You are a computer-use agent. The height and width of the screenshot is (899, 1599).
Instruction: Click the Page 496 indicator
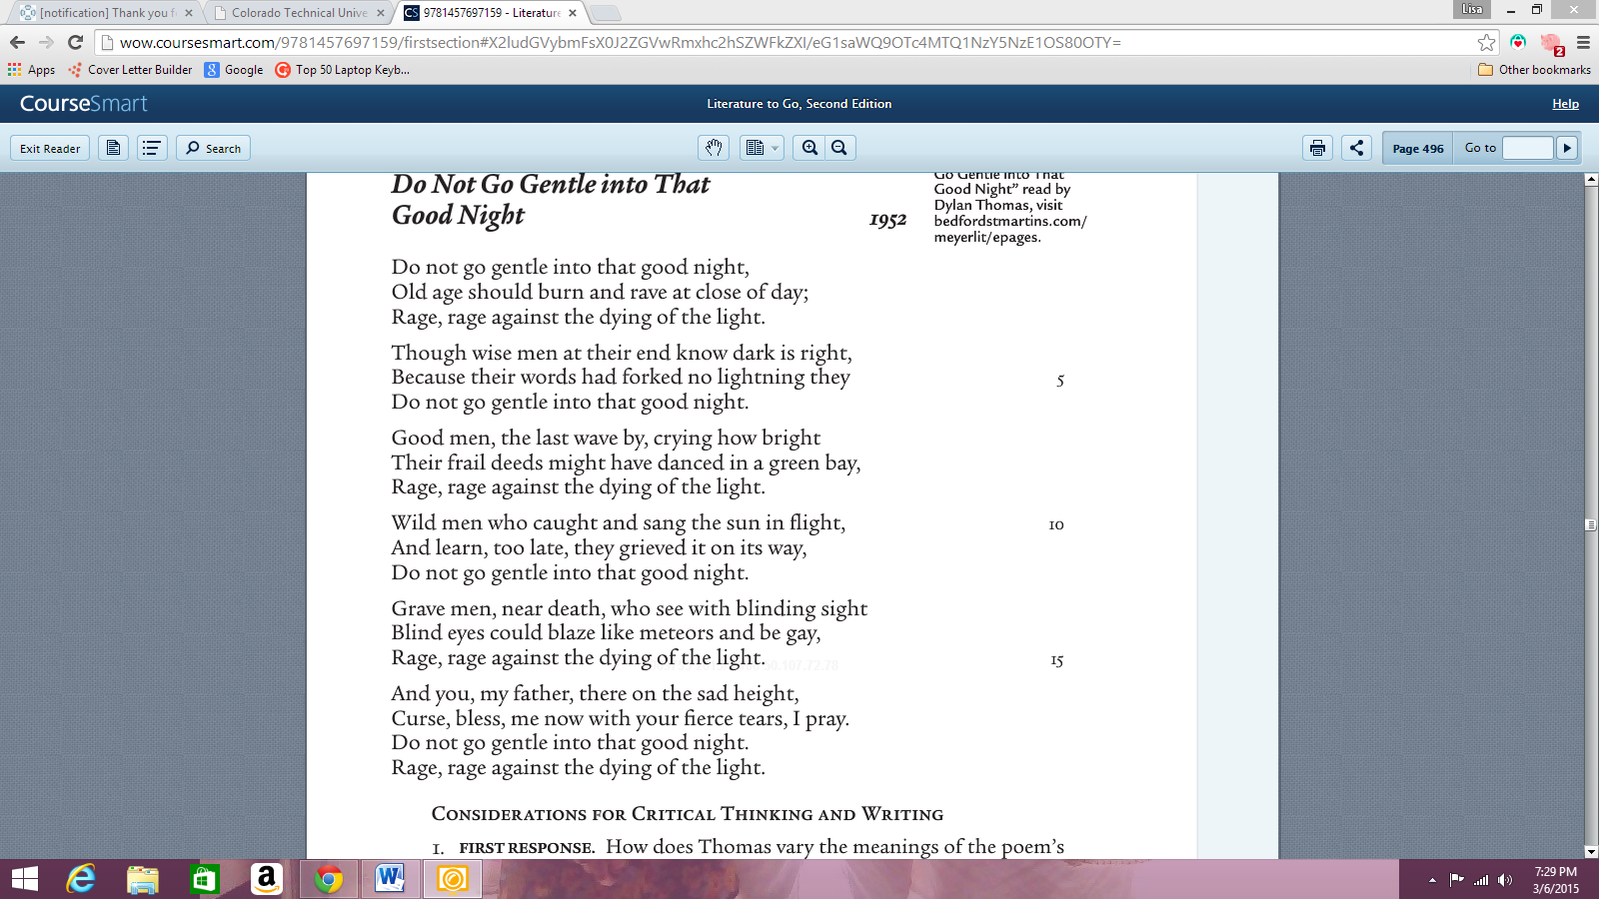coord(1418,148)
